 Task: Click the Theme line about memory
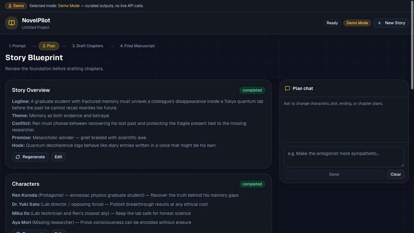(61, 116)
